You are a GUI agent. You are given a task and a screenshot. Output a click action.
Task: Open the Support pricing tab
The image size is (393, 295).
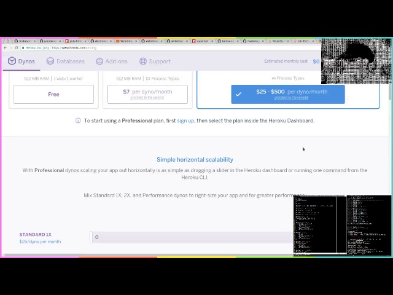click(155, 61)
